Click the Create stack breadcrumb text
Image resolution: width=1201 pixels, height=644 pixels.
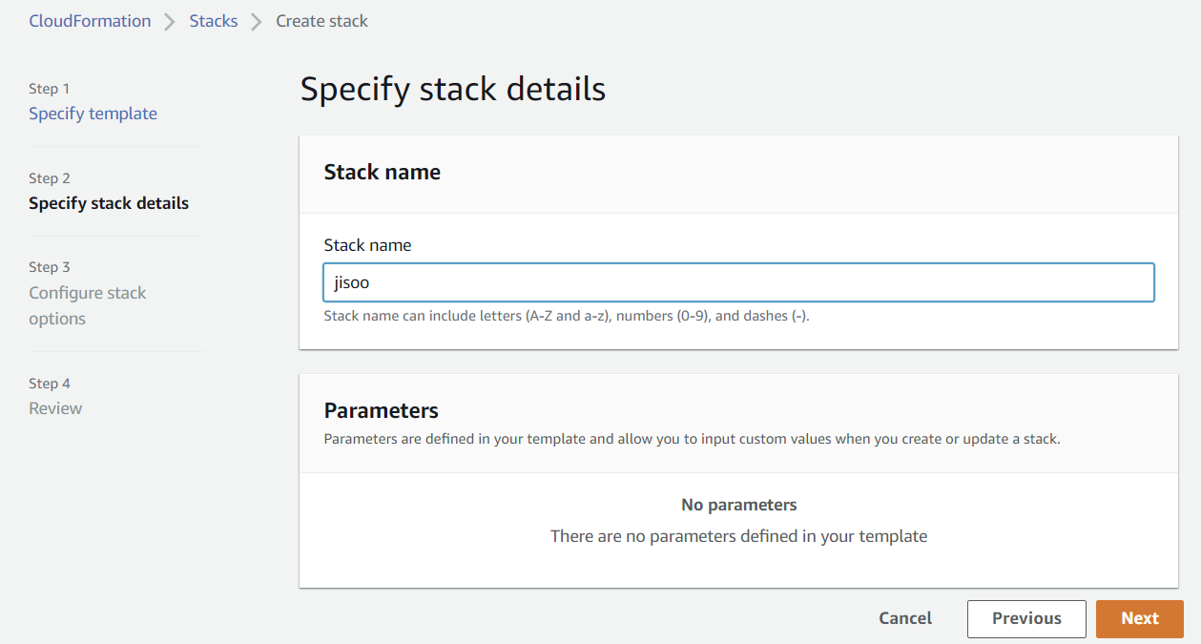321,21
